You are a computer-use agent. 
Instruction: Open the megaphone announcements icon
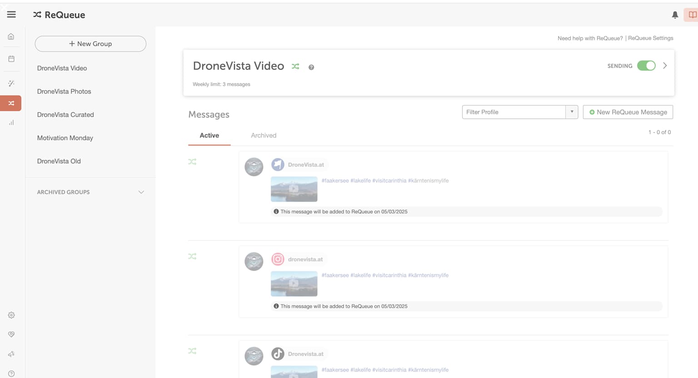(x=11, y=354)
